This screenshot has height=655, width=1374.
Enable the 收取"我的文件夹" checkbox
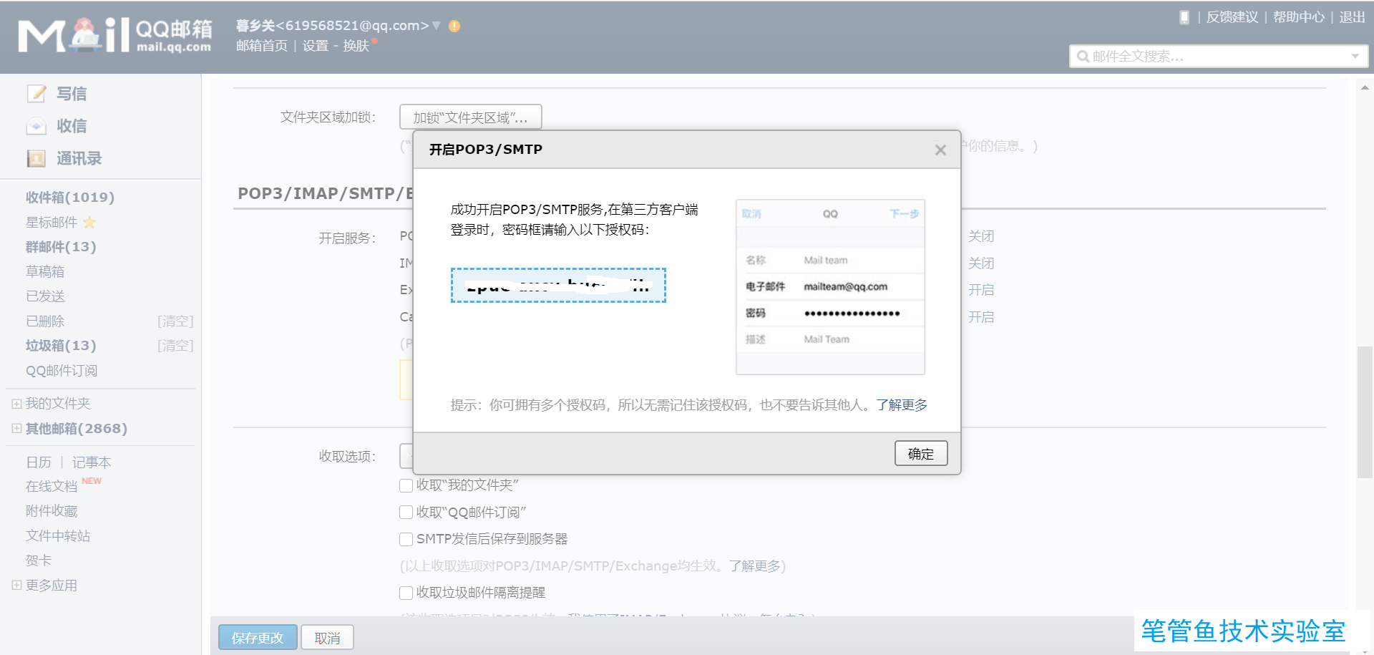coord(406,485)
